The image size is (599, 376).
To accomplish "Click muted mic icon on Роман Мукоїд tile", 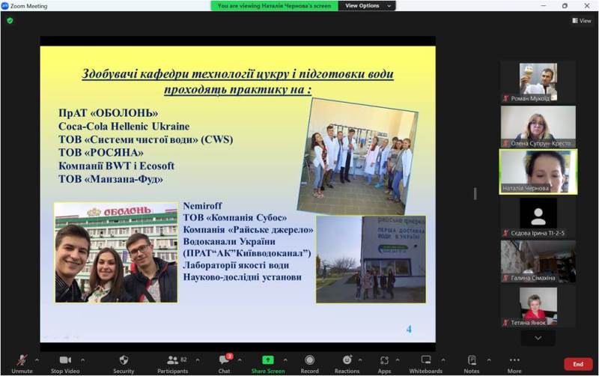I will 506,99.
